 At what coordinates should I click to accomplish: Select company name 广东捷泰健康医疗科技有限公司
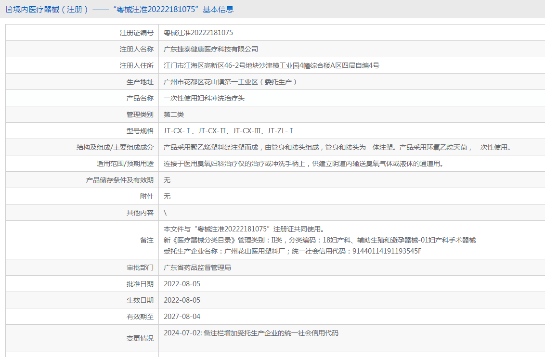211,49
